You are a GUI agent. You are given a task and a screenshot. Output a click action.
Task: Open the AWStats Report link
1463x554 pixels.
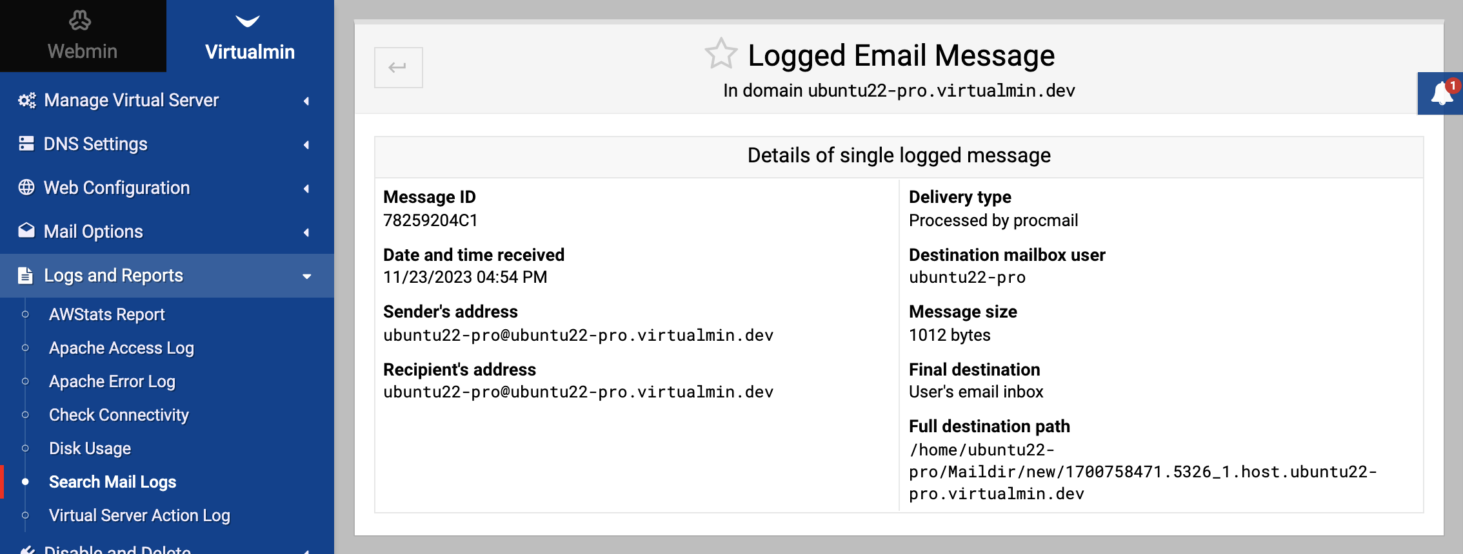click(x=107, y=314)
